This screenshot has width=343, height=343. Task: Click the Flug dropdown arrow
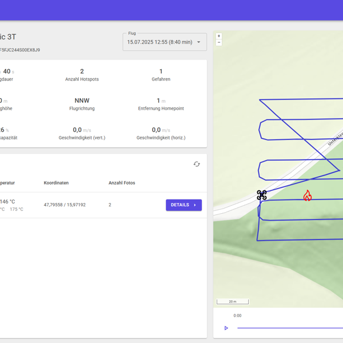click(199, 42)
